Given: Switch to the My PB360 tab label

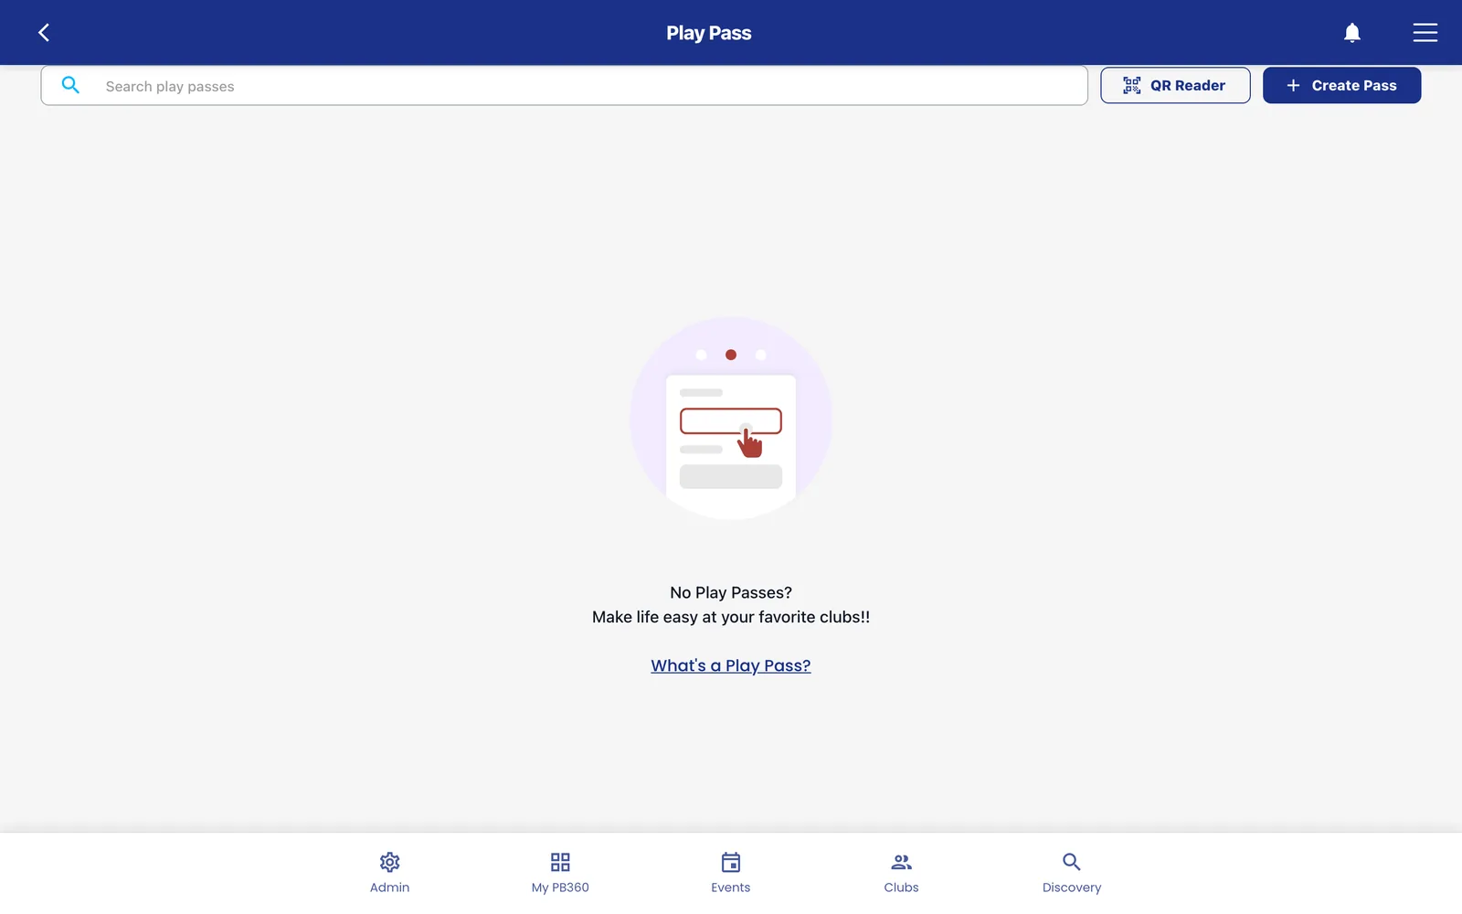Looking at the screenshot, I should coord(560,887).
